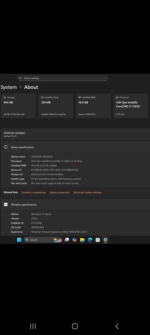The width and height of the screenshot is (150, 335).
Task: Open System protection link
Action: (x=59, y=192)
